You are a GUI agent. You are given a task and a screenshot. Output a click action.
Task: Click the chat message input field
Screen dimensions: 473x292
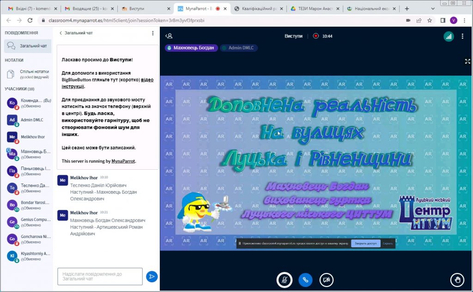pos(100,276)
